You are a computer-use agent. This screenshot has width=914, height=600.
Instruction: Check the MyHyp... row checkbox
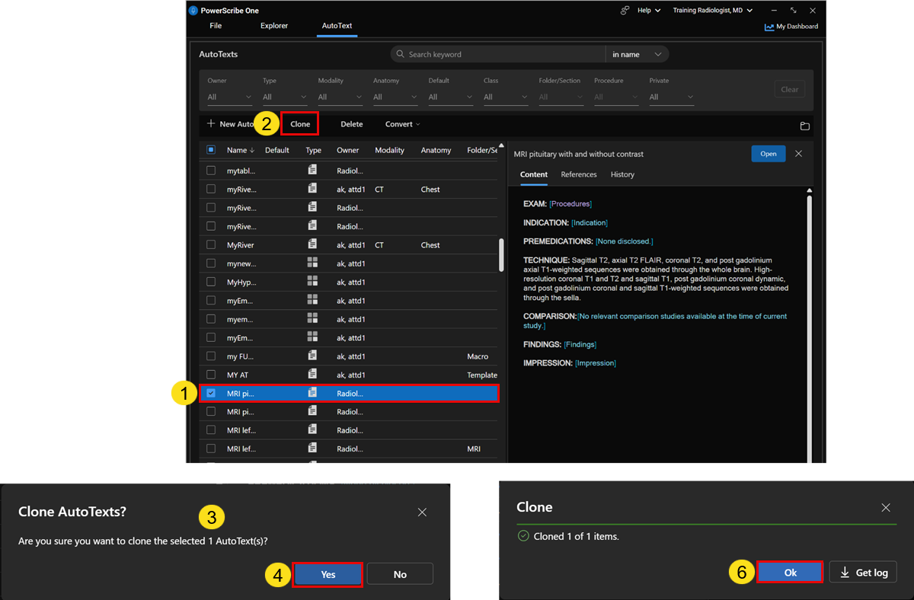[x=211, y=282]
